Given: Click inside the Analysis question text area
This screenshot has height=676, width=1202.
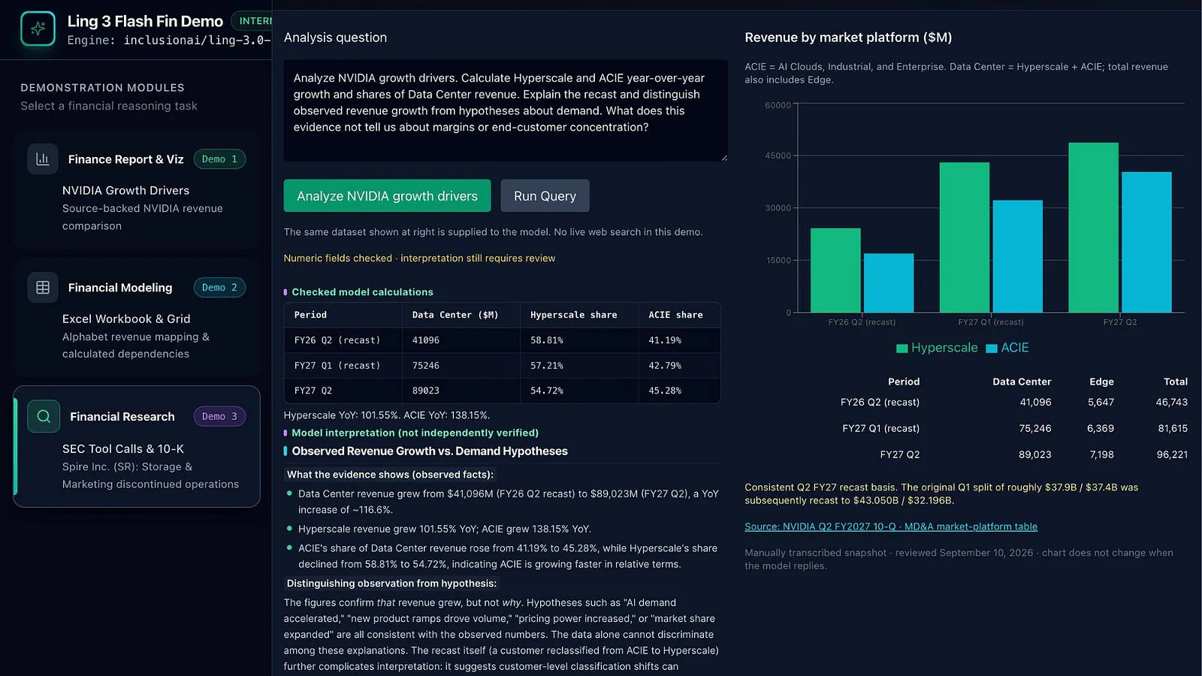Looking at the screenshot, I should [x=506, y=110].
